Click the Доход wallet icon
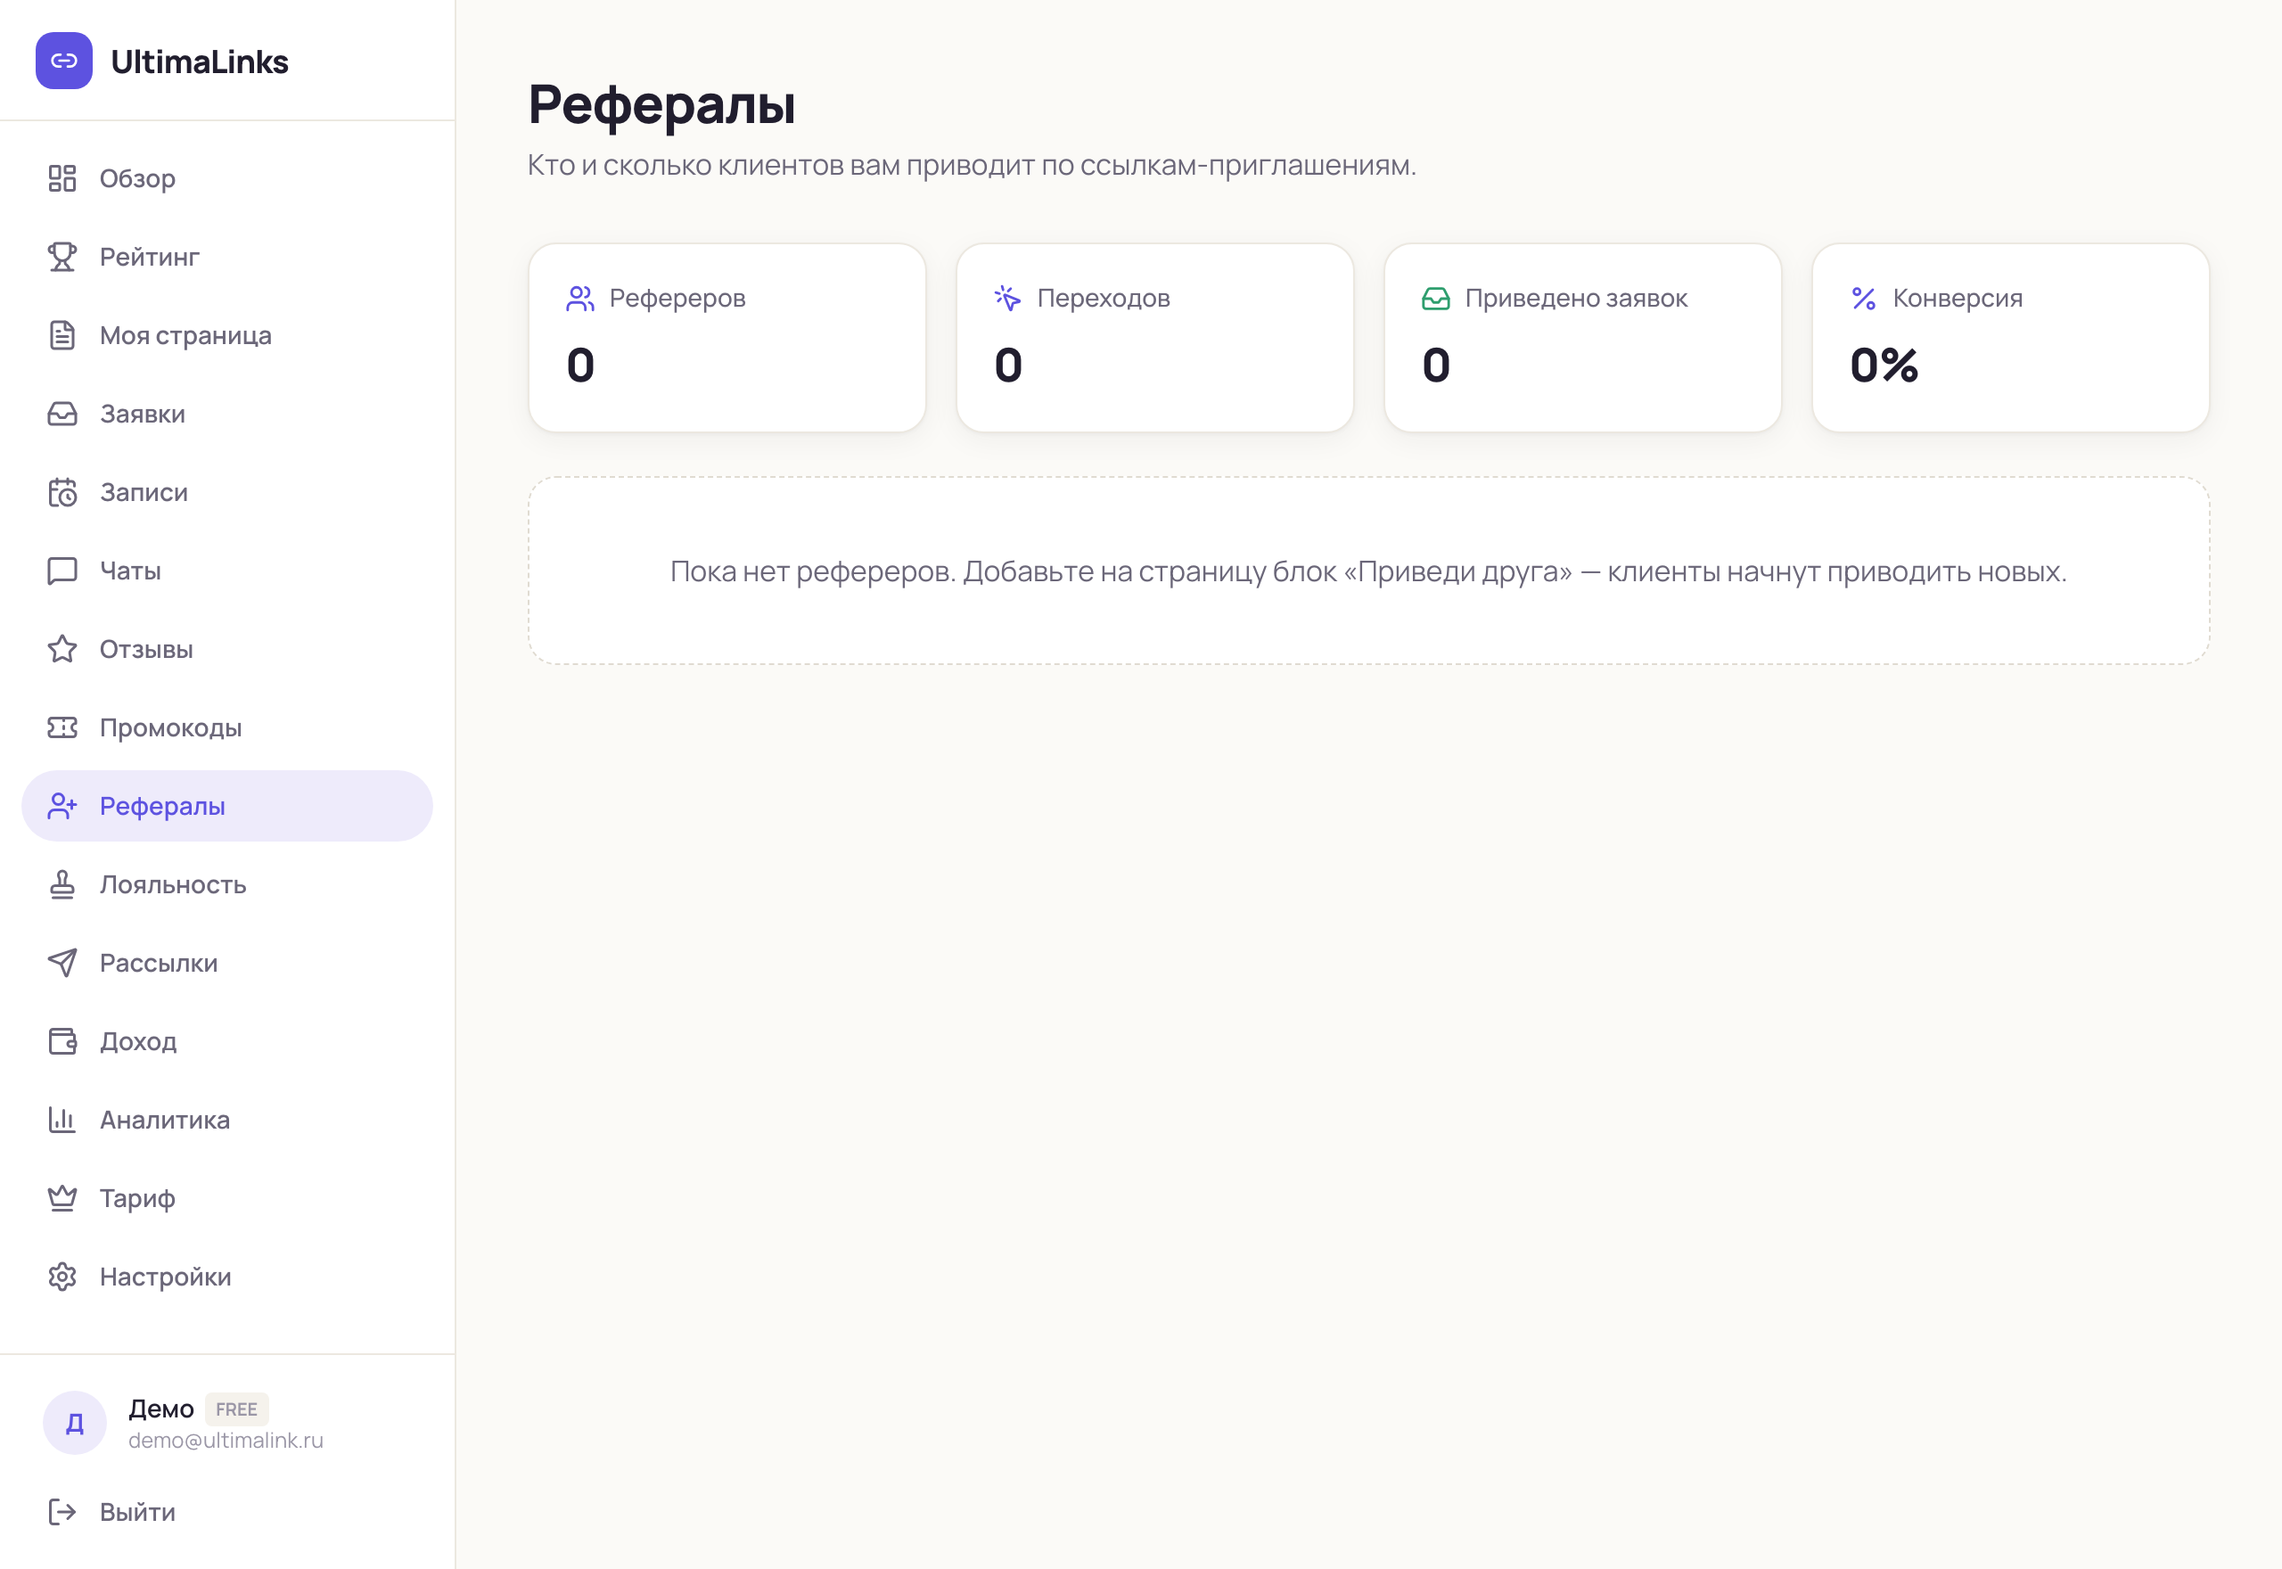 pyautogui.click(x=62, y=1041)
